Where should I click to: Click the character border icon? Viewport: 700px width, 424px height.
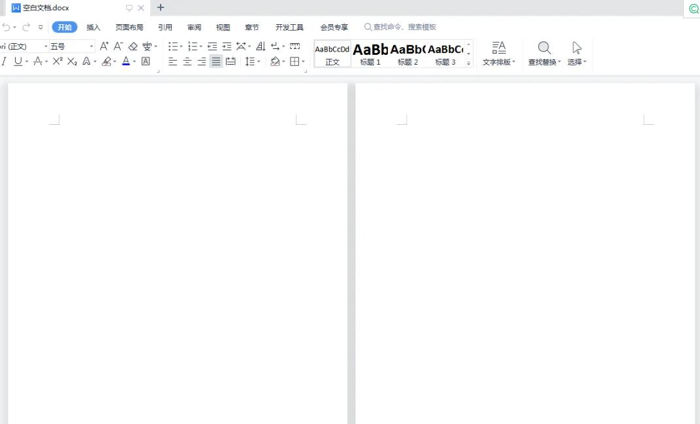pyautogui.click(x=146, y=61)
